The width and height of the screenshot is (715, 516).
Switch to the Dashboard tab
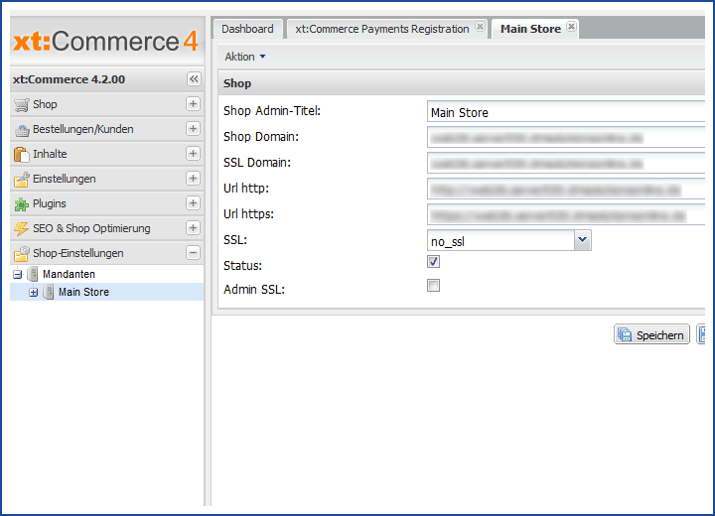(247, 29)
